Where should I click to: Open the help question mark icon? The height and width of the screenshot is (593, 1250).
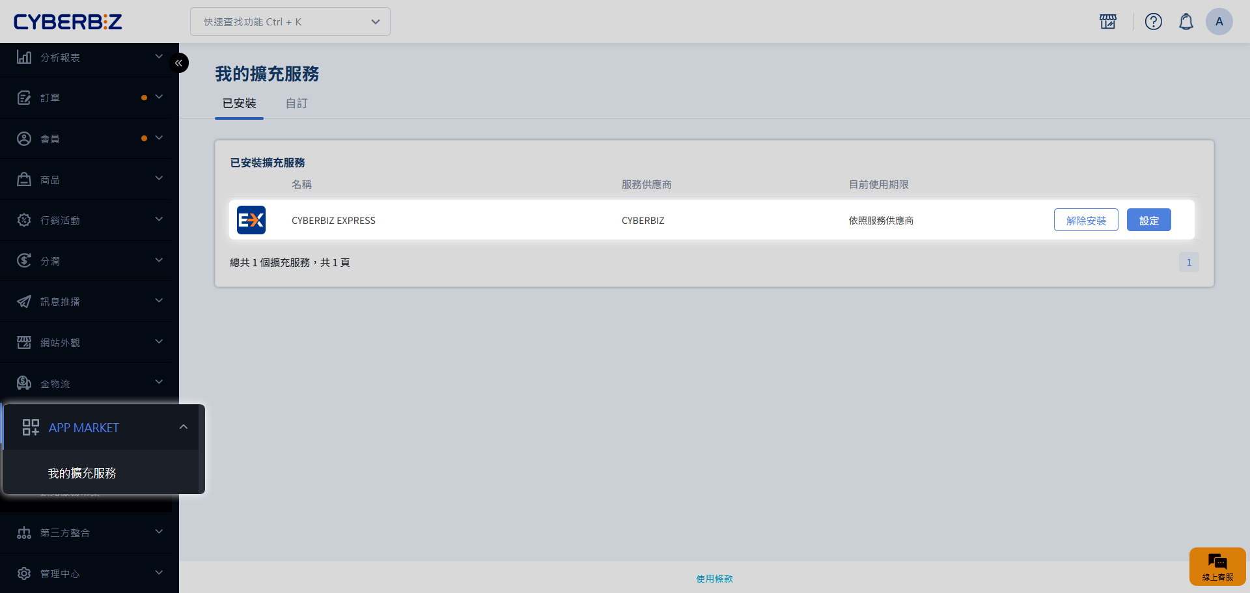point(1153,21)
